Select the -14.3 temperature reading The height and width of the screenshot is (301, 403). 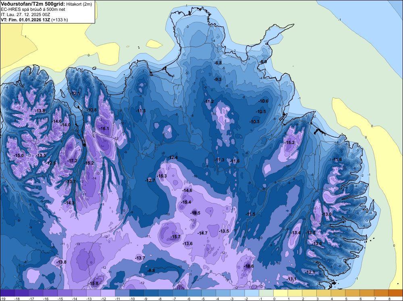[69, 203]
